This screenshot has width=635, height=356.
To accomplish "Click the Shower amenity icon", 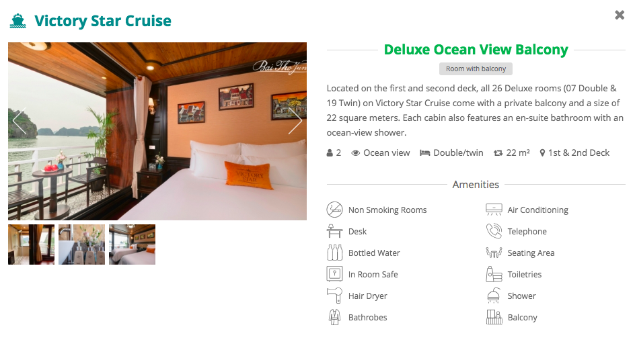I will (x=494, y=296).
